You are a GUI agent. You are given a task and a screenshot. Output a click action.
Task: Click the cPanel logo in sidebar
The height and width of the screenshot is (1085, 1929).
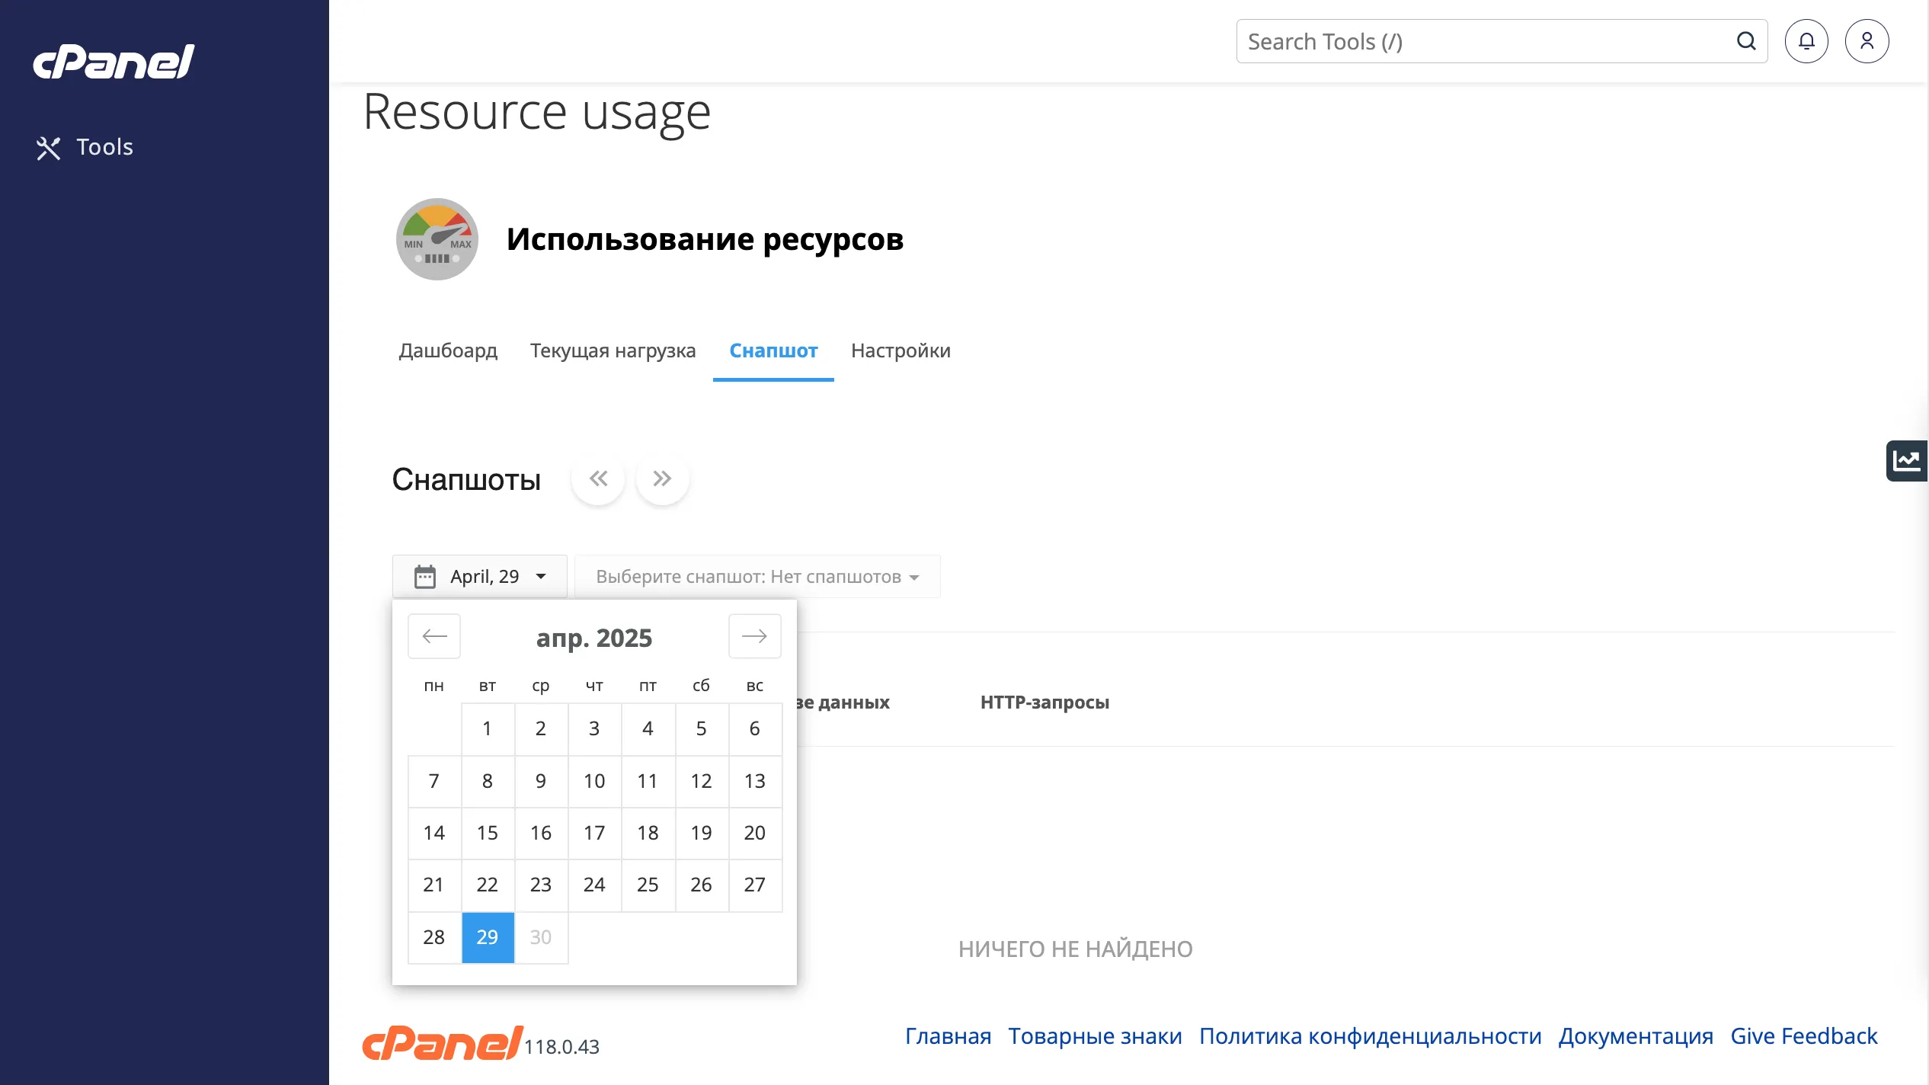click(114, 62)
